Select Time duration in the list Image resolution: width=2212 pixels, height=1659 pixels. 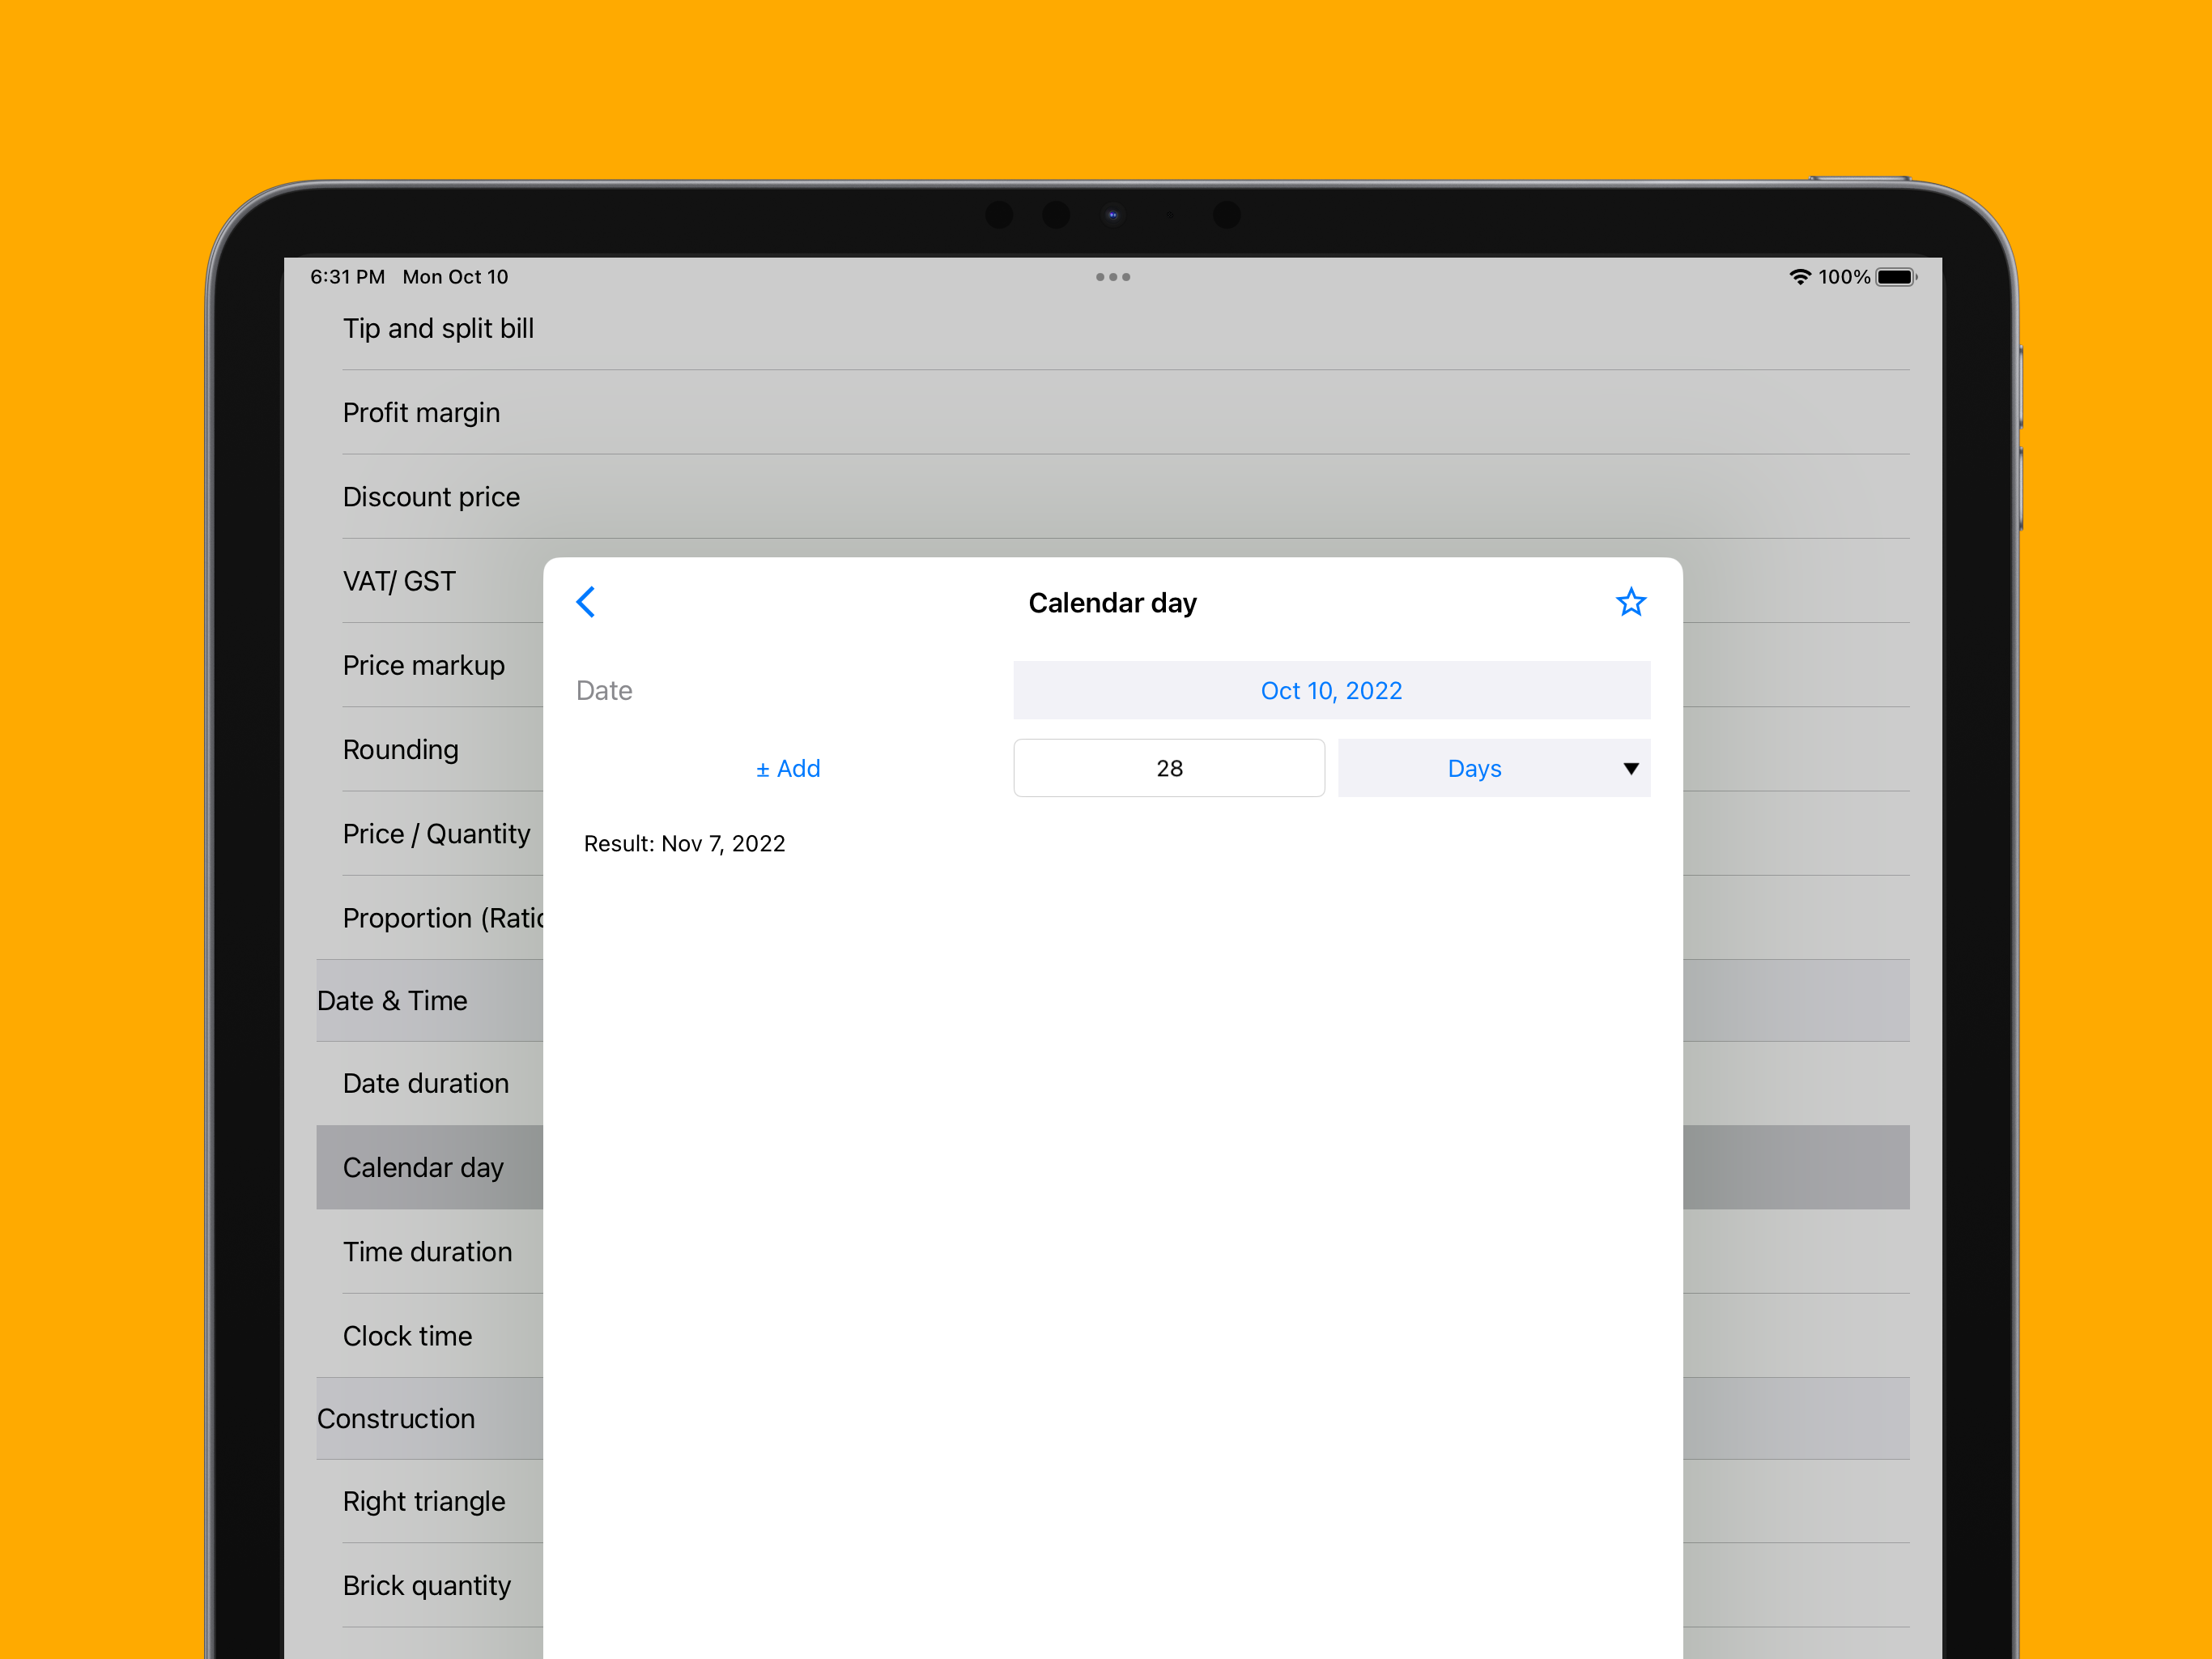(427, 1252)
